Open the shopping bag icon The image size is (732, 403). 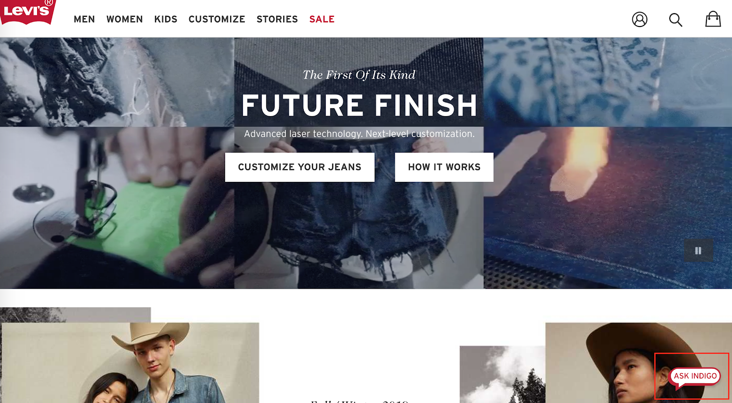point(713,19)
